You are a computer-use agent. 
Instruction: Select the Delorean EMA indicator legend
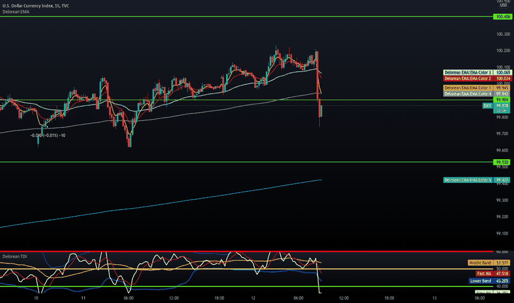point(16,12)
